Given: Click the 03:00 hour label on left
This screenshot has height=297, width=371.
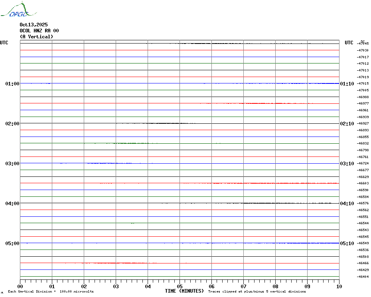Looking at the screenshot, I should tap(12, 164).
